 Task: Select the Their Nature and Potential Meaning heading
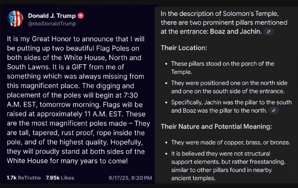click(x=216, y=127)
